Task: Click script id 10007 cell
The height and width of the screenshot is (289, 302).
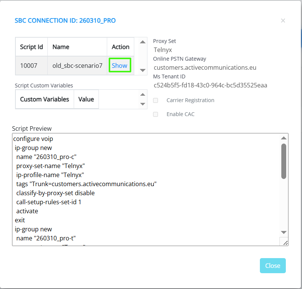Action: [x=29, y=66]
